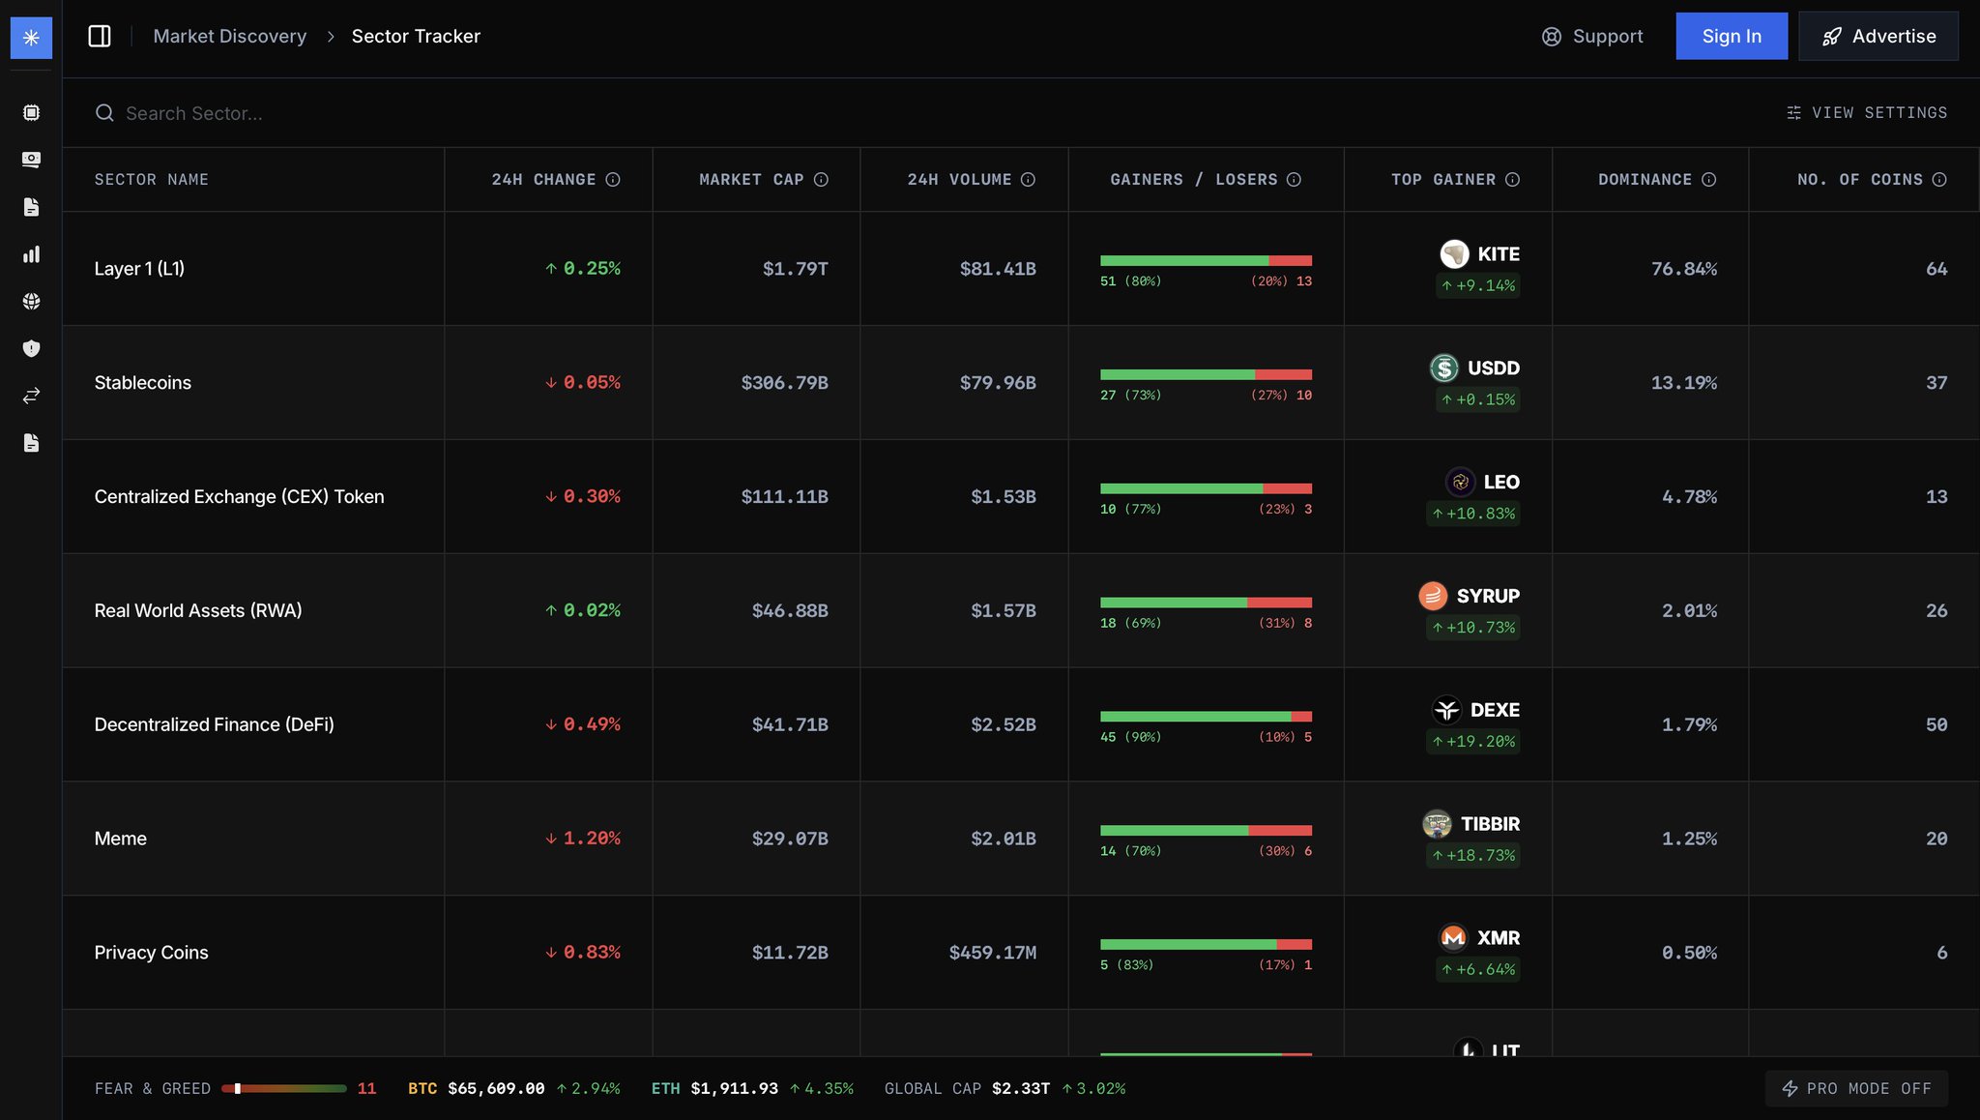Click the info icon beside Dominance

1708,180
